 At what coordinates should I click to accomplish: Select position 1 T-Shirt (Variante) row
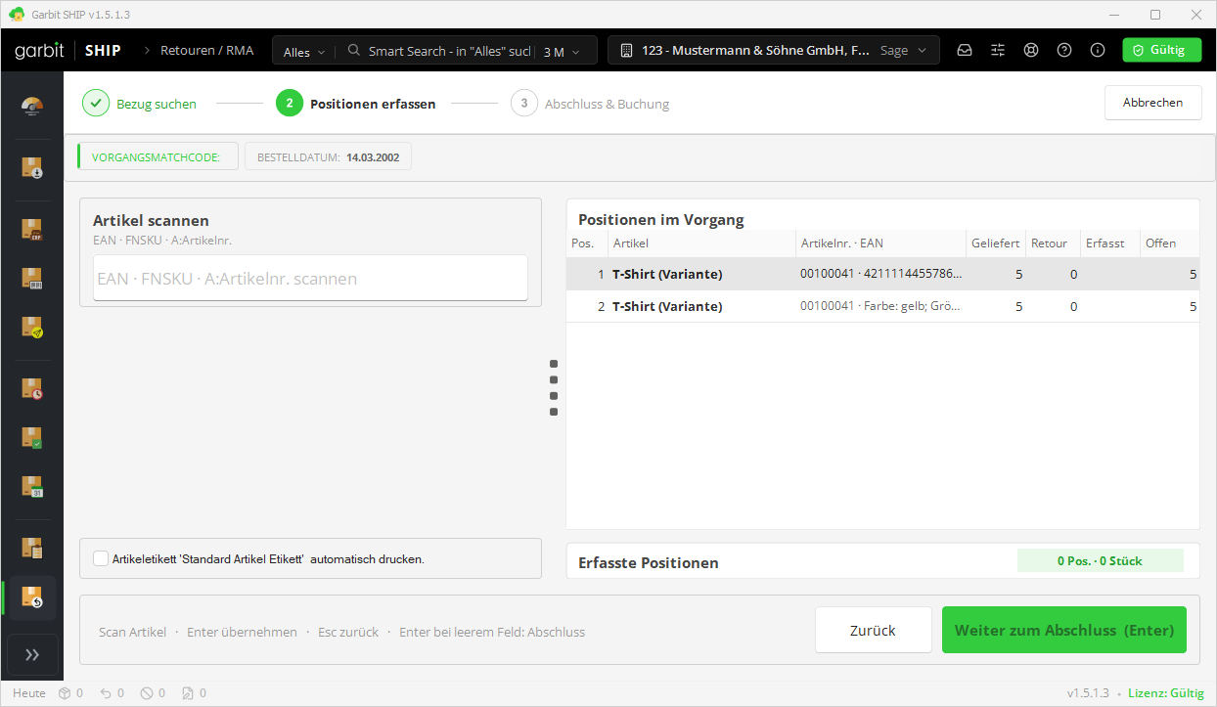[x=882, y=274]
